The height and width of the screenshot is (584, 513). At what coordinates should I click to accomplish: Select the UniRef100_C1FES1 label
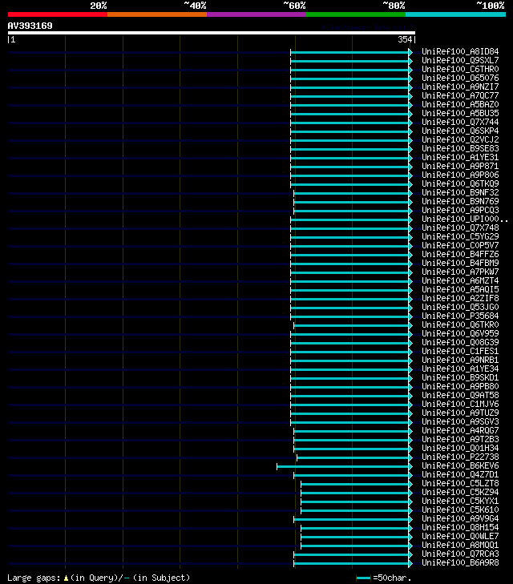(x=460, y=351)
